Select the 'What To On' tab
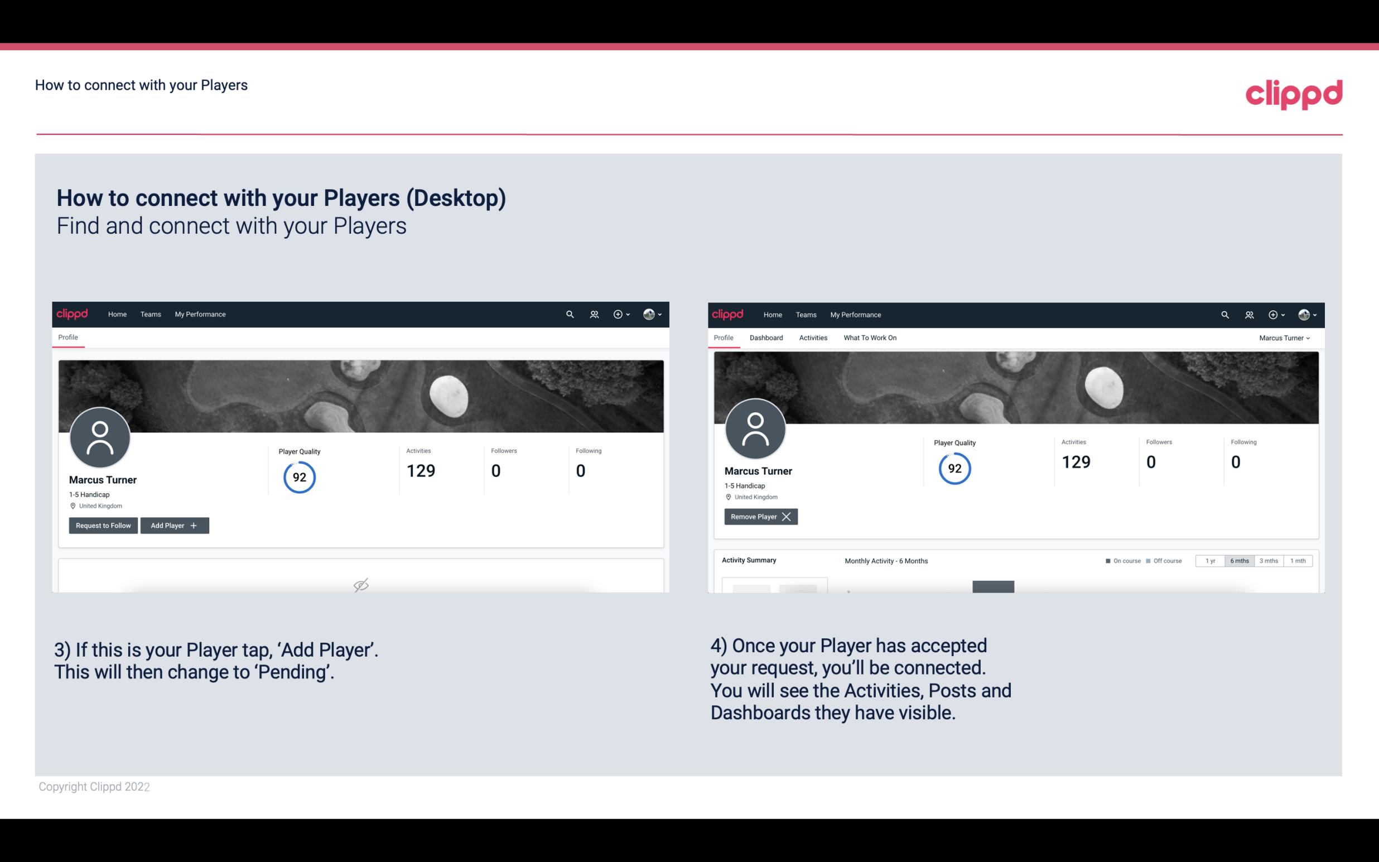The height and width of the screenshot is (862, 1379). tap(870, 338)
